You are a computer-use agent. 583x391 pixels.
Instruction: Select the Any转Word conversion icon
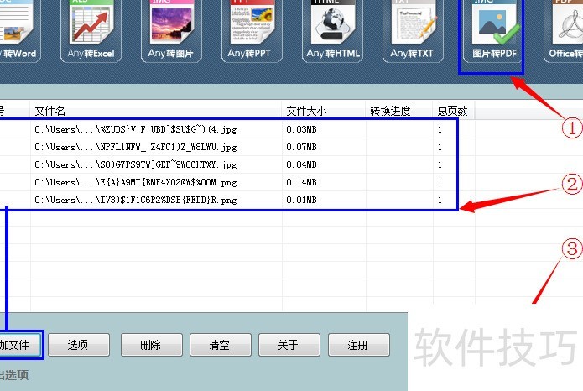[13, 31]
